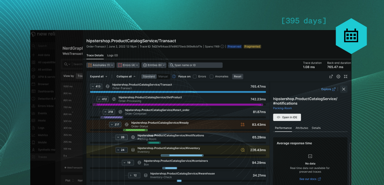Open trace view settings gear
The image size is (384, 185).
pyautogui.click(x=338, y=76)
